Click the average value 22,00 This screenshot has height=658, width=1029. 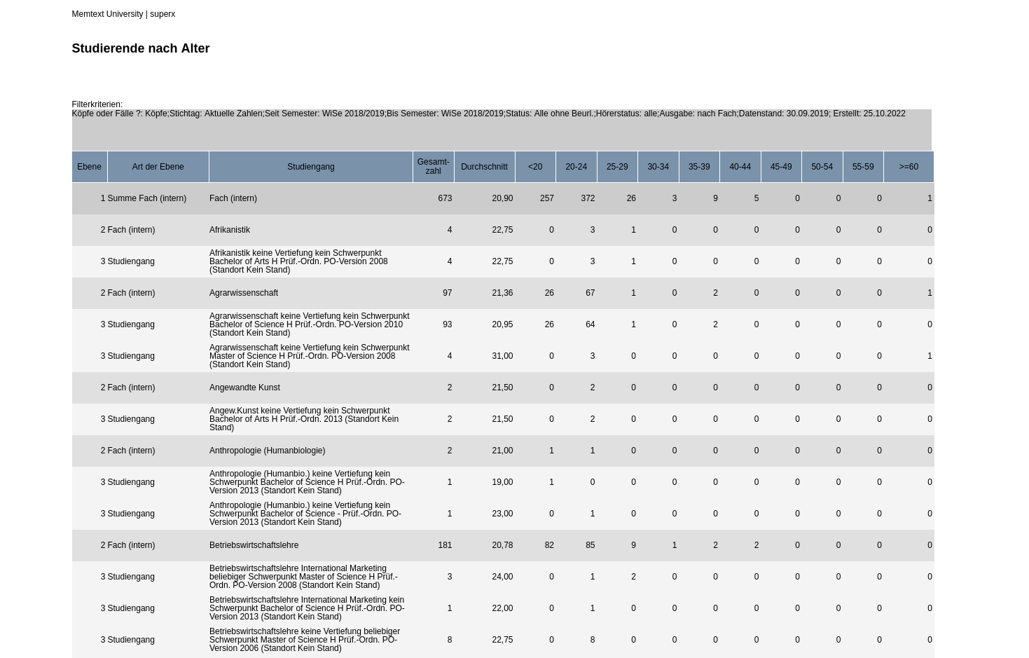[x=502, y=608]
